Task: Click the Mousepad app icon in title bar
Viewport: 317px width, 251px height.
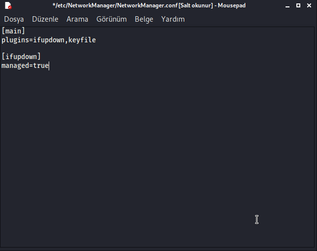Action: click(x=8, y=5)
